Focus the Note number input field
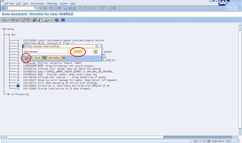Viewport: 242px width, 143px height. click(x=75, y=52)
